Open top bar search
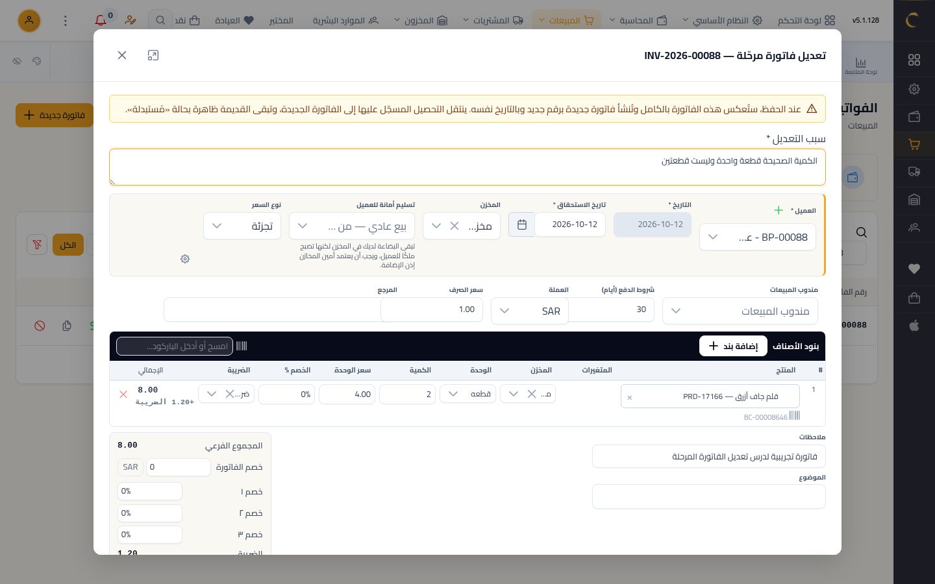This screenshot has width=935, height=584. point(160,20)
